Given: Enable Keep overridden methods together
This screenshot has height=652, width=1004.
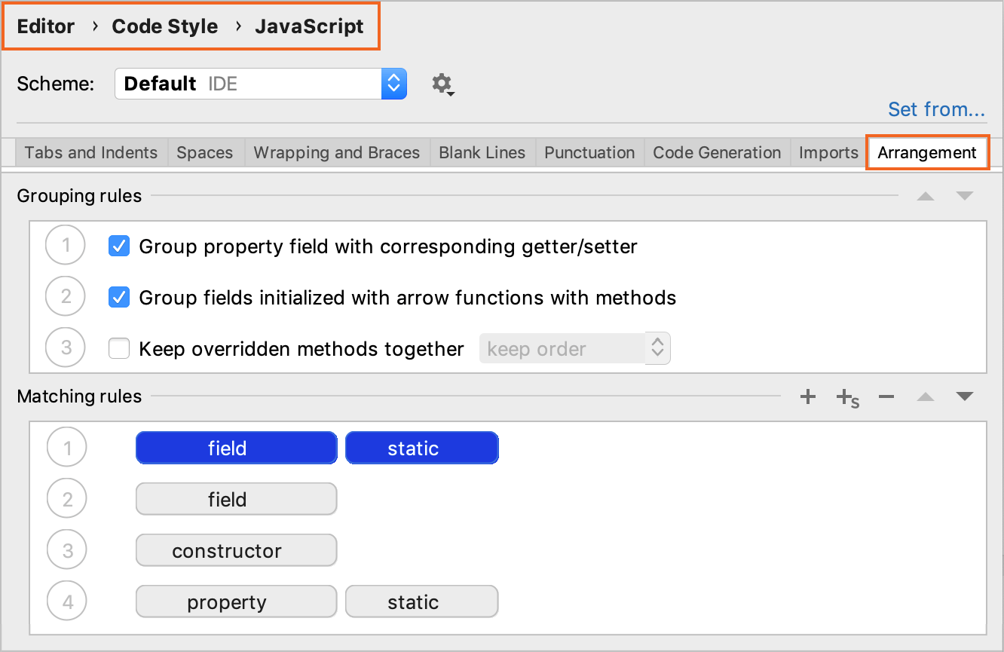Looking at the screenshot, I should pyautogui.click(x=118, y=348).
